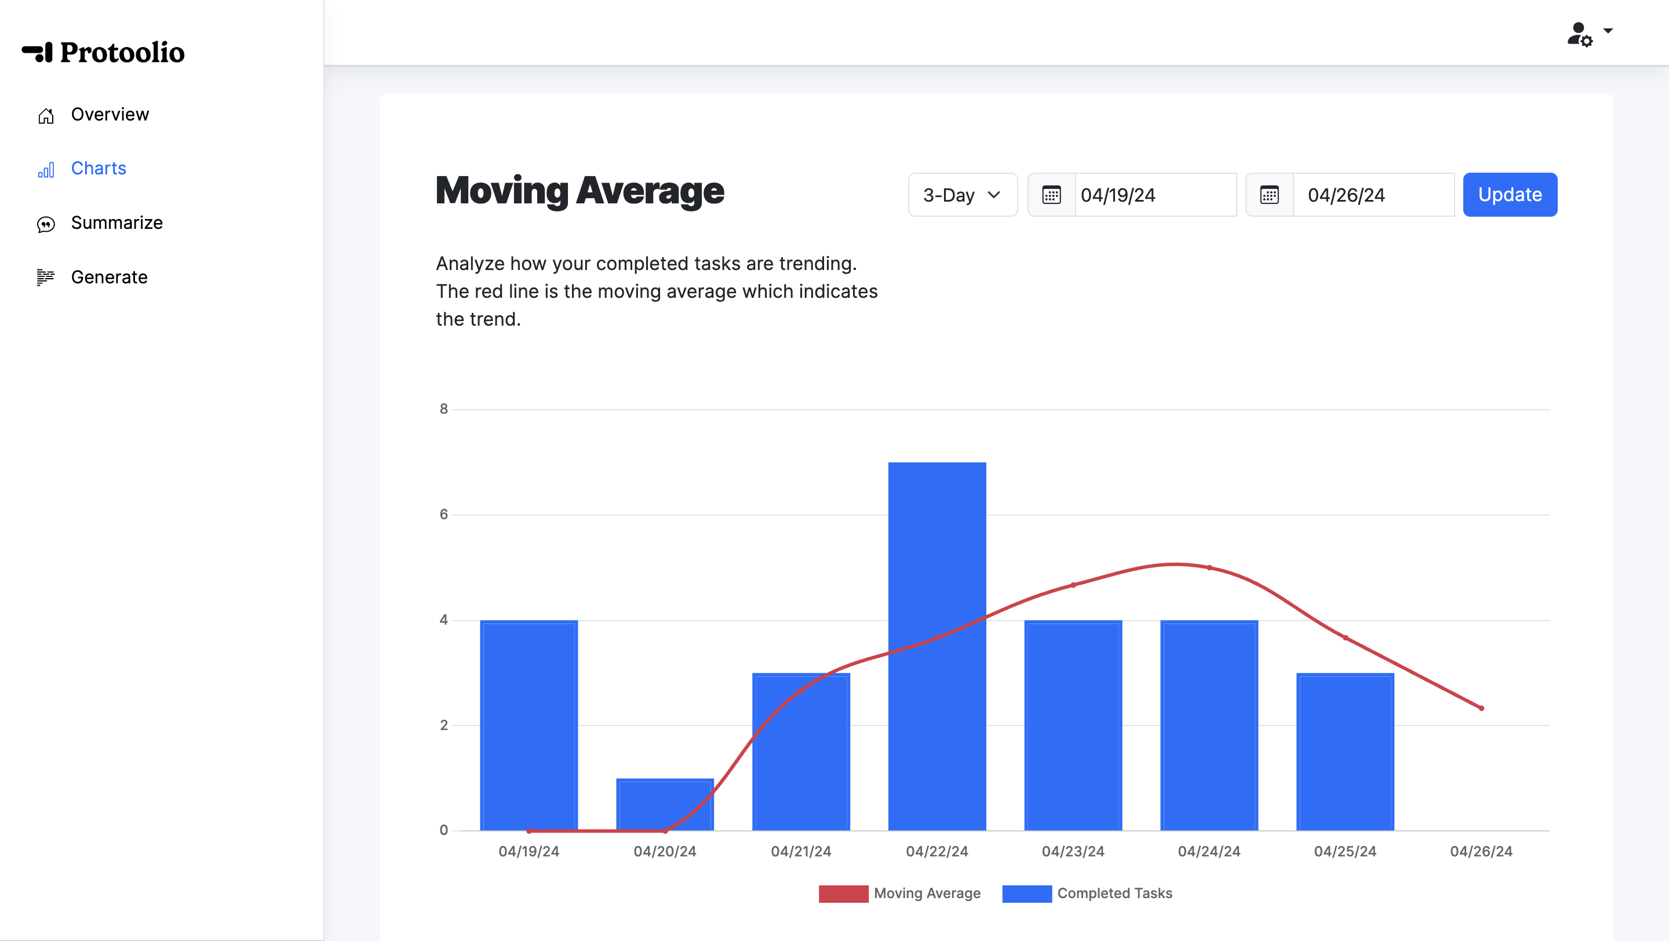This screenshot has height=941, width=1669.
Task: Click the 04/19/24 x-axis label
Action: [529, 852]
